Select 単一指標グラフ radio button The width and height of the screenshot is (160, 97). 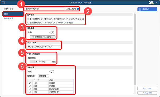(x=28, y=19)
